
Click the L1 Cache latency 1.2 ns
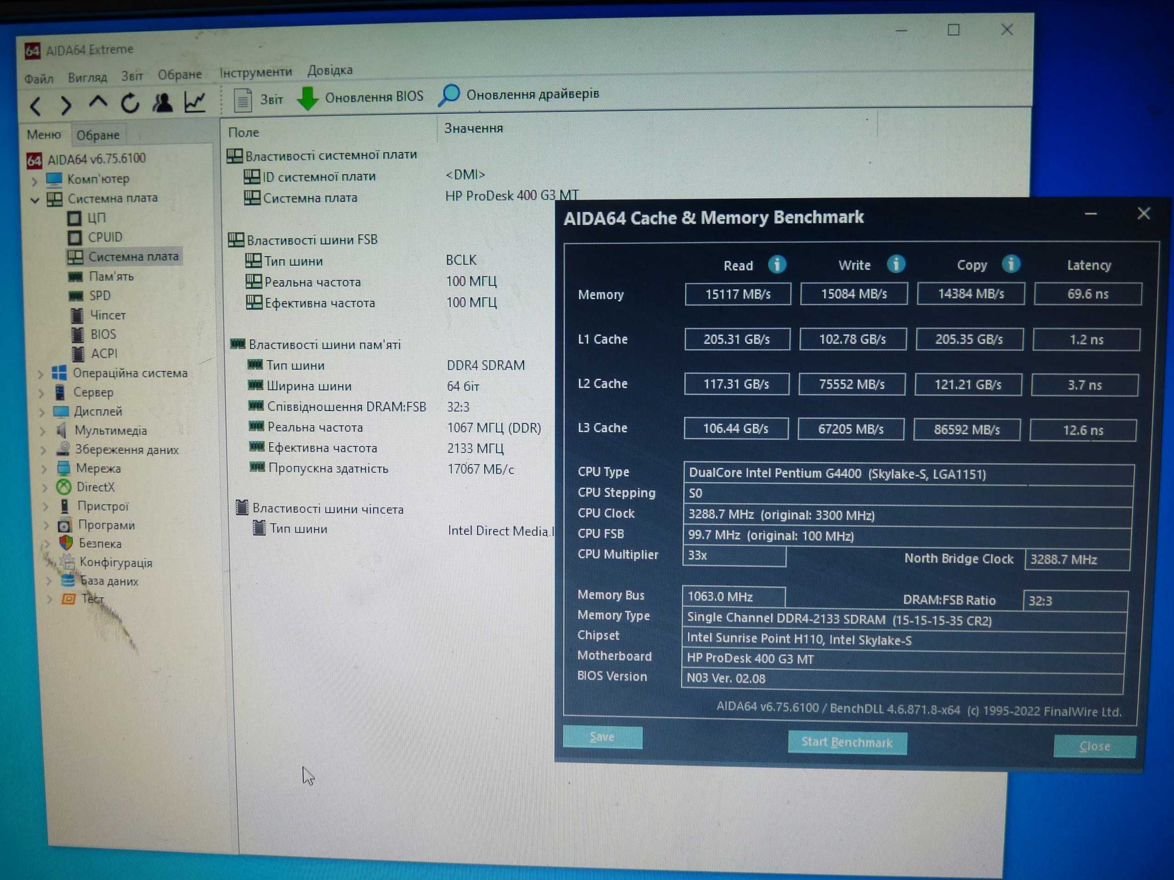[1086, 340]
